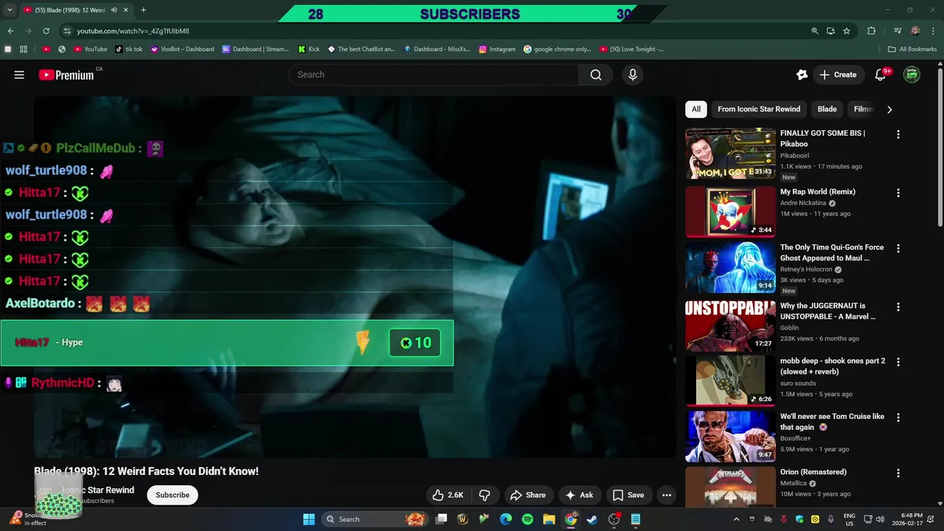Open VoxBot – Dashboard bookmark
Screen dimensions: 944x531
(x=182, y=49)
